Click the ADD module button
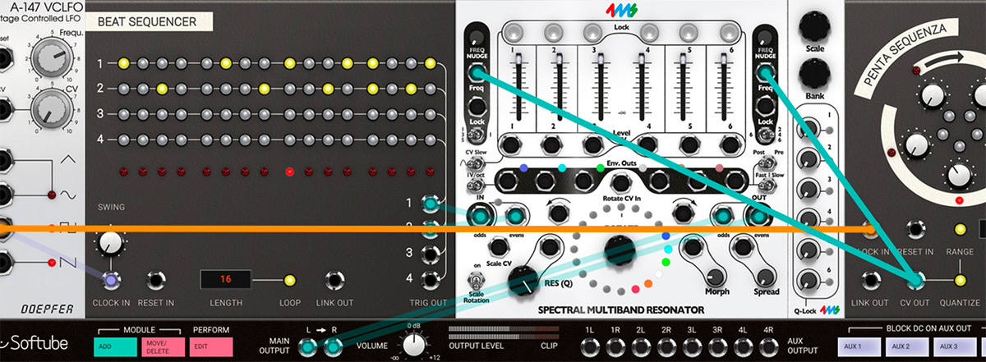 (113, 346)
